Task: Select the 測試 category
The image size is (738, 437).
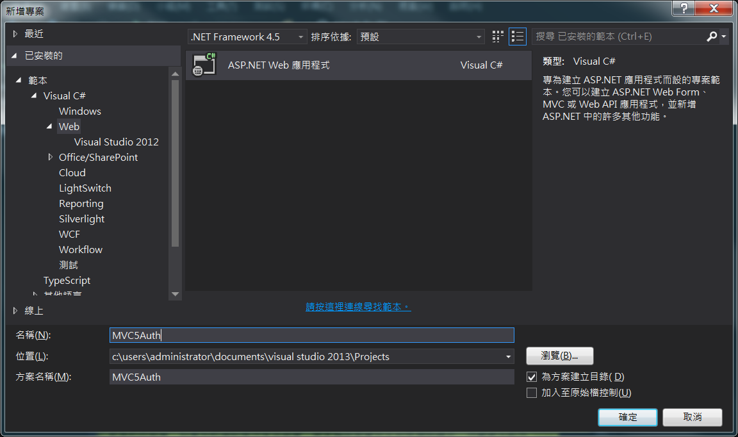Action: [69, 265]
